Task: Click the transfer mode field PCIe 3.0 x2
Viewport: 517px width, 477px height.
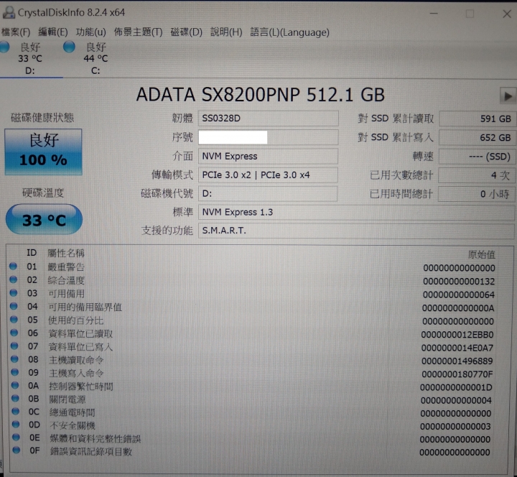Action: point(268,175)
